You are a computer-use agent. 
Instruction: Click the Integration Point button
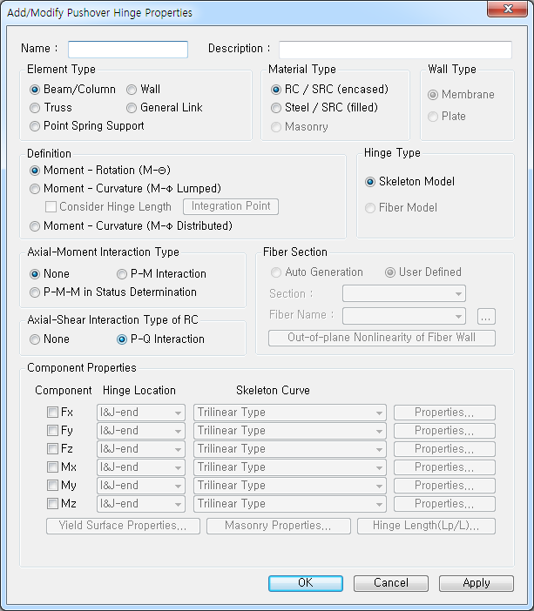pyautogui.click(x=231, y=206)
